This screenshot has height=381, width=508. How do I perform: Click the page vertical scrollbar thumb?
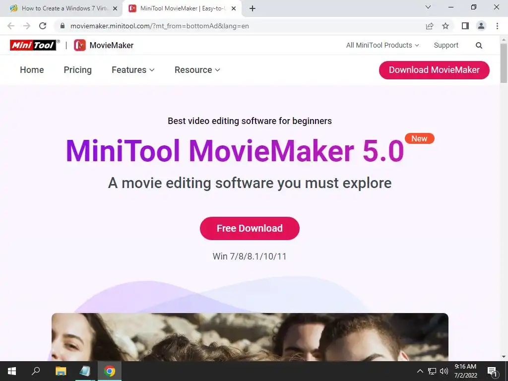pyautogui.click(x=504, y=63)
